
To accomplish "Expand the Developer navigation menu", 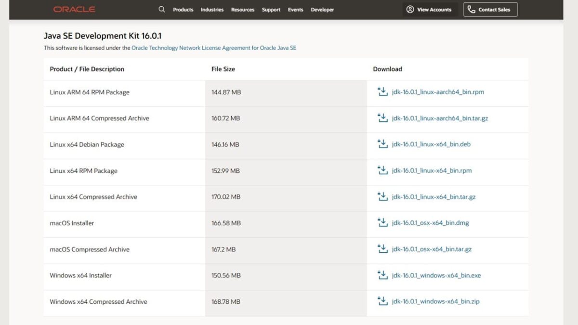I will tap(322, 10).
